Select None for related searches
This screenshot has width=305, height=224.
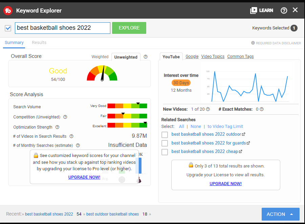pos(196,127)
